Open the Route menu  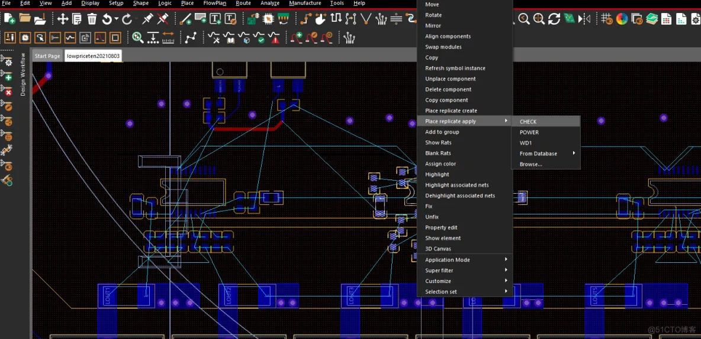coord(243,3)
